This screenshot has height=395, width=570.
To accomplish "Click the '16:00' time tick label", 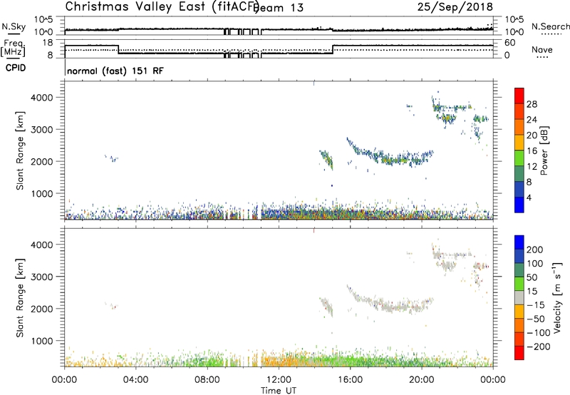I will 350,380.
